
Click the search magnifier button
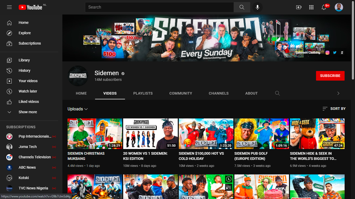(x=242, y=7)
